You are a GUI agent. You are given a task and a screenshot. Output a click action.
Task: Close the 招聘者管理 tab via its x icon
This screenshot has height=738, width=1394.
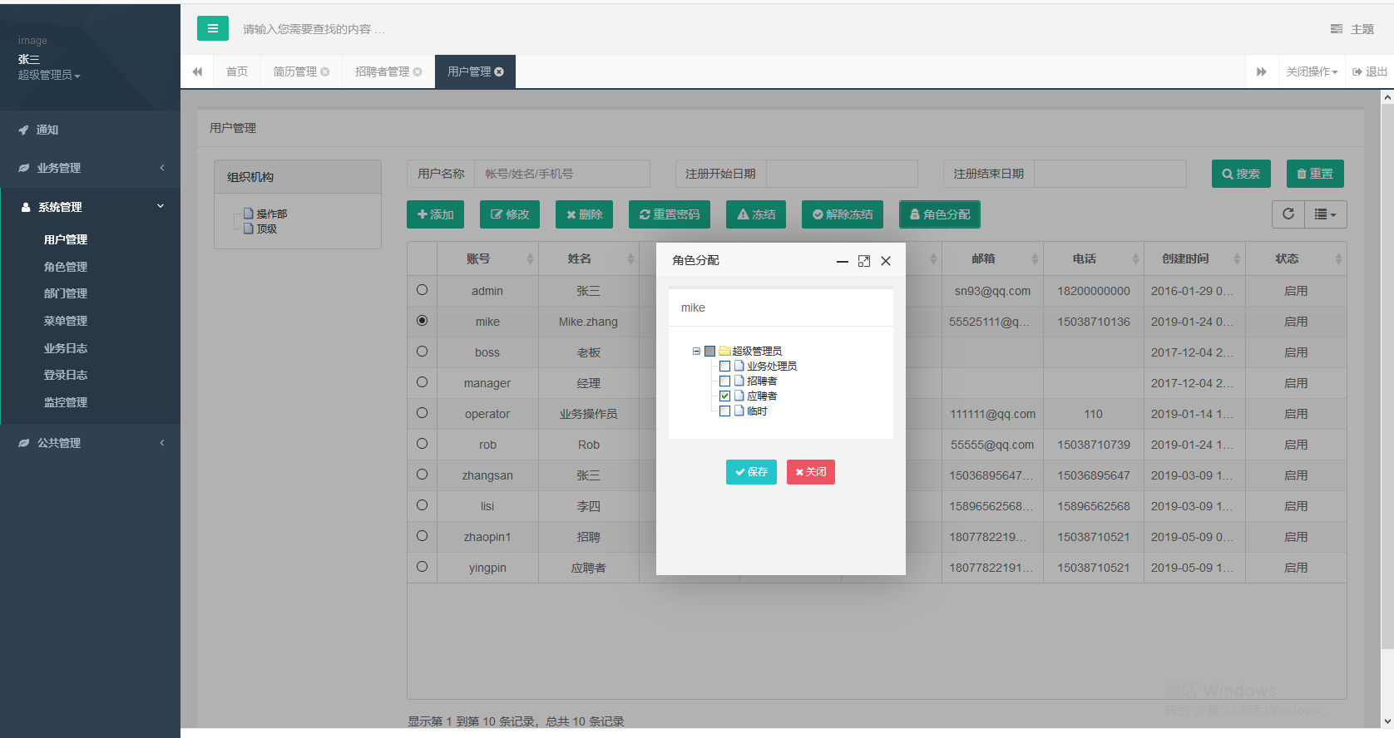coord(418,71)
